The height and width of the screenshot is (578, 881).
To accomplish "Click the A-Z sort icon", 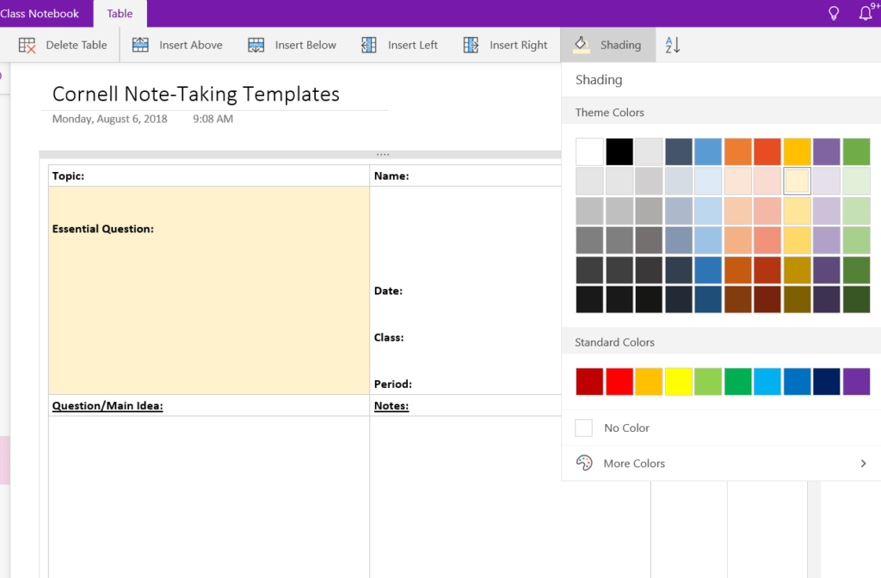I will 673,45.
